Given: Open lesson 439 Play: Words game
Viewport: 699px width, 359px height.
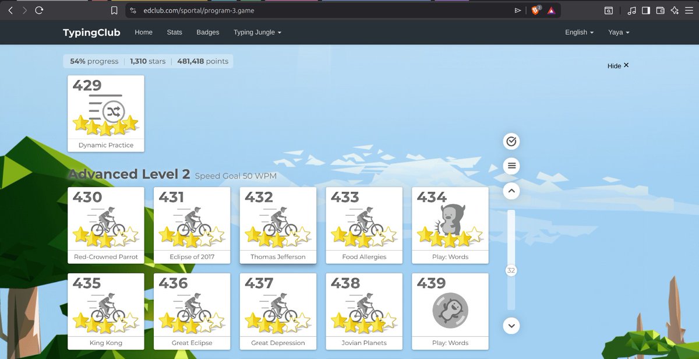Looking at the screenshot, I should [x=450, y=311].
